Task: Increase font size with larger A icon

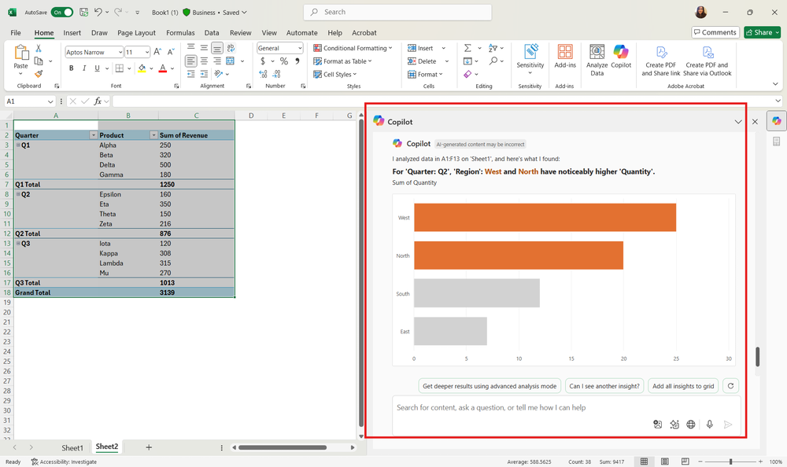Action: coord(157,52)
